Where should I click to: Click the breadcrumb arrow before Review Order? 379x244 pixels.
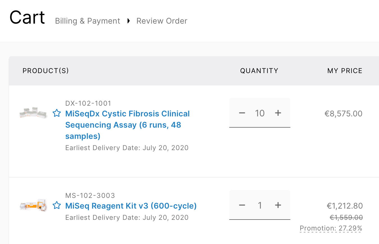click(128, 21)
